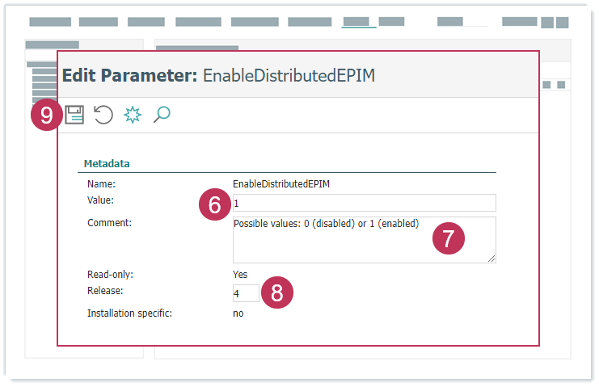599x387 pixels.
Task: Click the Save floppy disk icon
Action: pyautogui.click(x=74, y=115)
